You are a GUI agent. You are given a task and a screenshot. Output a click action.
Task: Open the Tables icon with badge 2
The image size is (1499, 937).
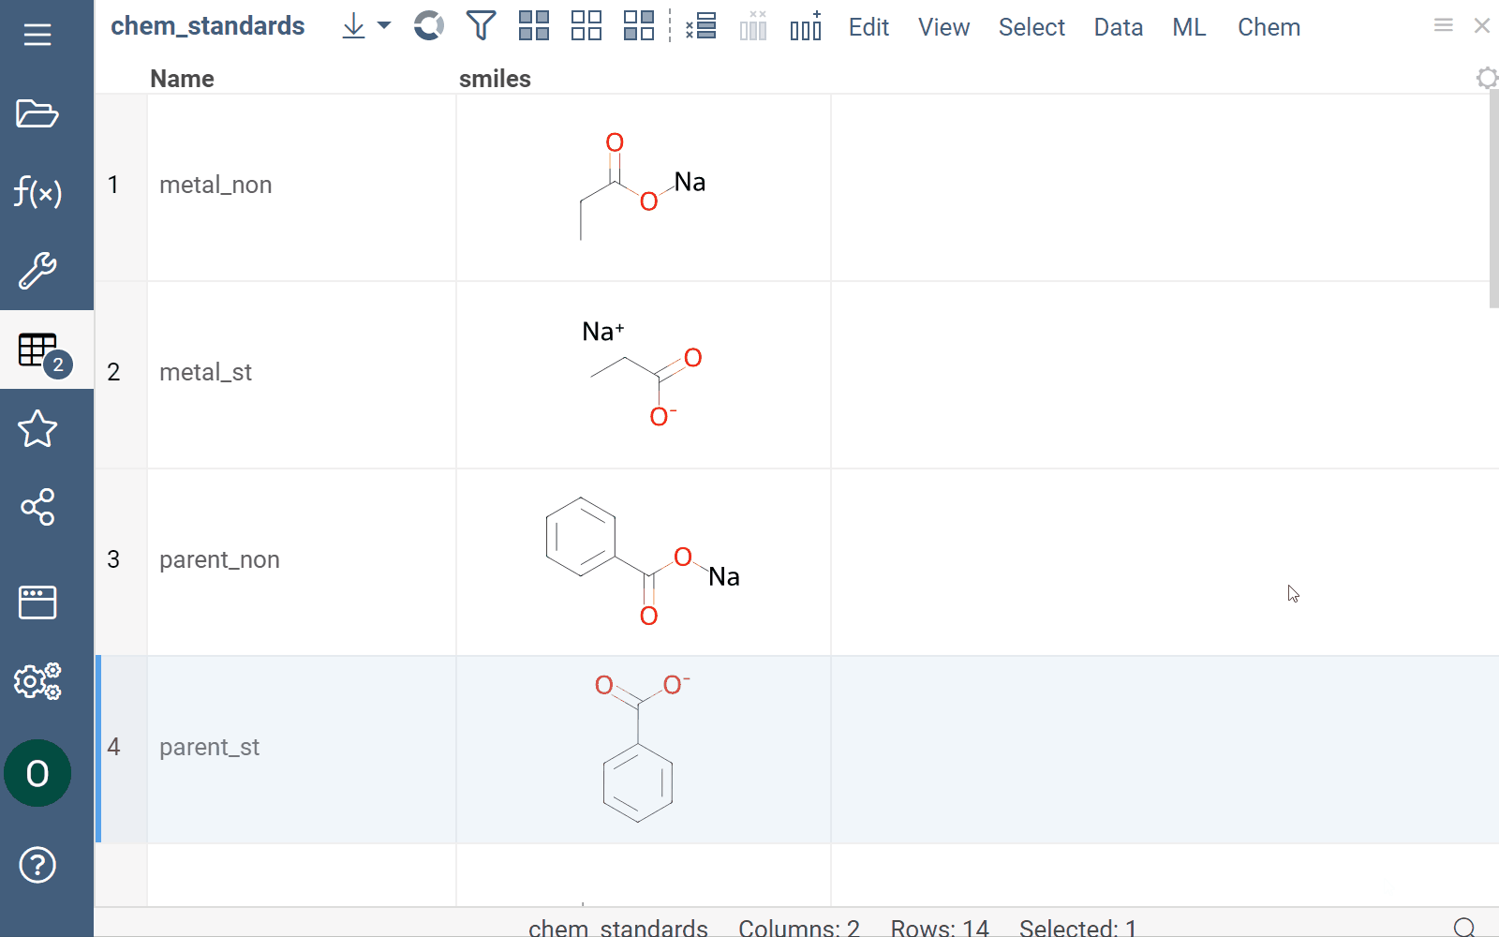click(39, 350)
